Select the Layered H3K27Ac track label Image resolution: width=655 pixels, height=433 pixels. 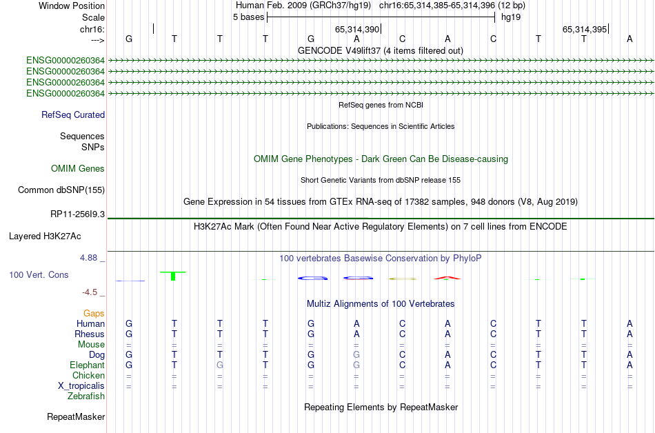[x=45, y=236]
